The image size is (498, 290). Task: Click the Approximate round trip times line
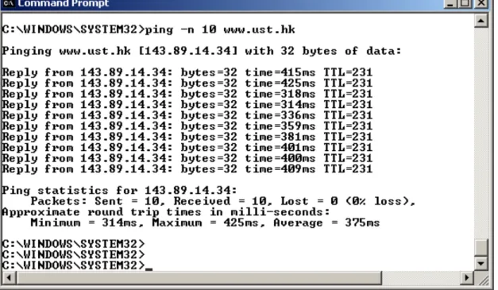tap(166, 212)
